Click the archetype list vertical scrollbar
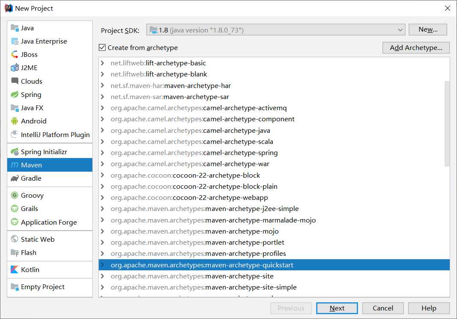Screen dimensions: 457x319 click(x=447, y=124)
